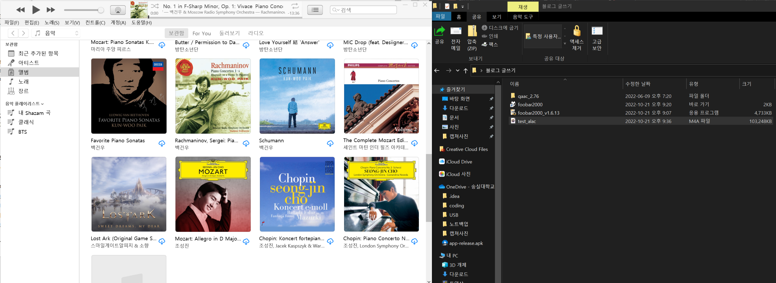Image resolution: width=776 pixels, height=283 pixels.
Task: Go forward with iTunes forward arrow
Action: [23, 33]
